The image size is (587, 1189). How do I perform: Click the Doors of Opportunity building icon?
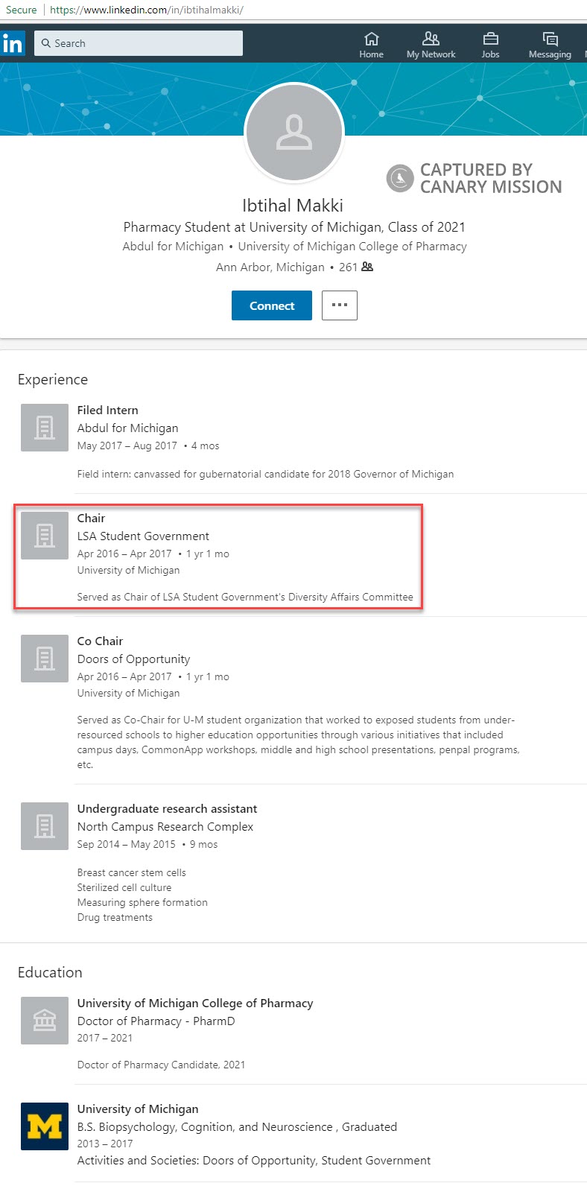[x=45, y=659]
